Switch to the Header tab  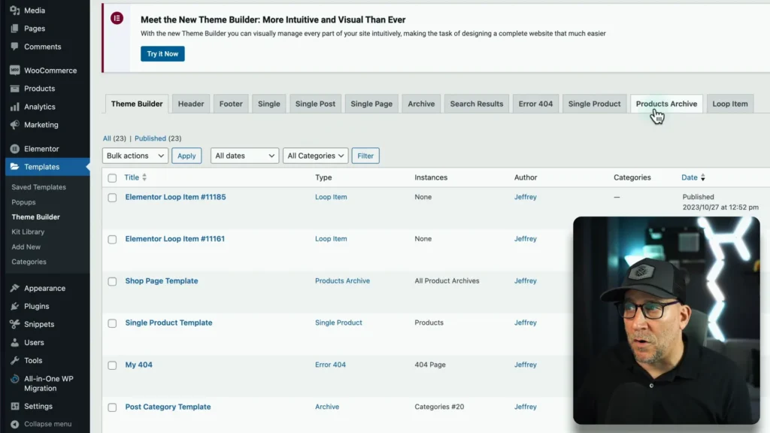coord(191,104)
